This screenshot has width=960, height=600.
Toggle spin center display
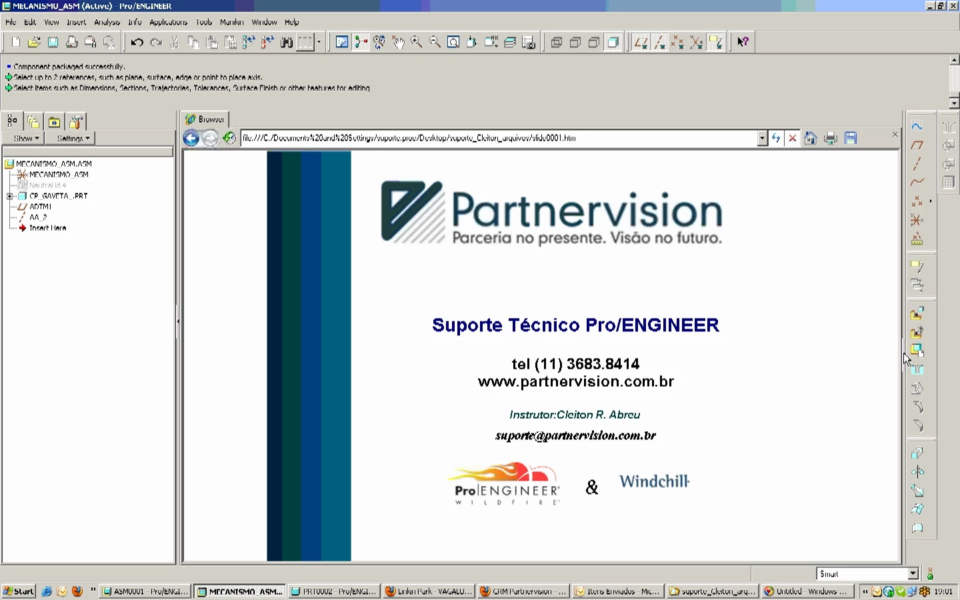coord(361,42)
